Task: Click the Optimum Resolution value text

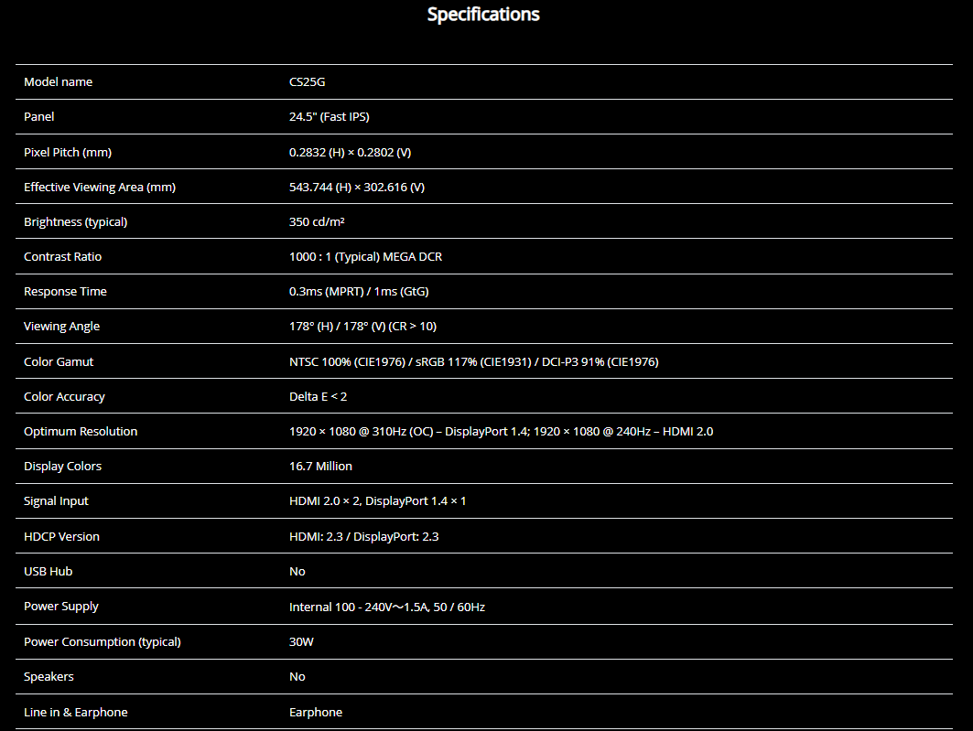Action: click(x=501, y=432)
